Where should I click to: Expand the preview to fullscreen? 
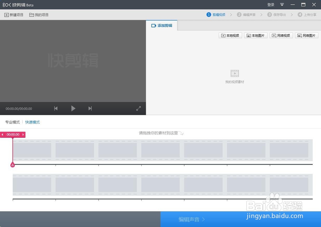point(139,108)
